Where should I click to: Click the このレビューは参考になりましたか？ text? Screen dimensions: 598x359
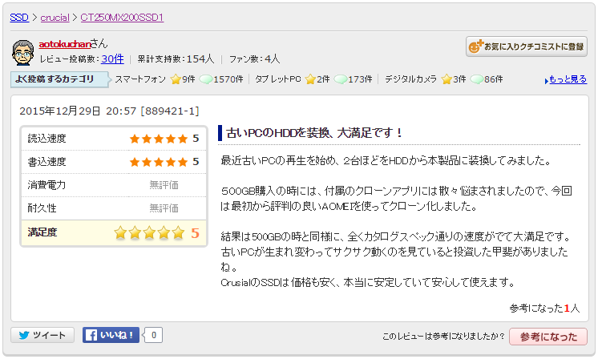pyautogui.click(x=443, y=337)
